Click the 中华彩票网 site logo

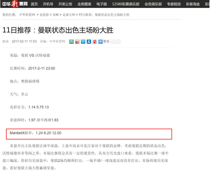[15, 4]
